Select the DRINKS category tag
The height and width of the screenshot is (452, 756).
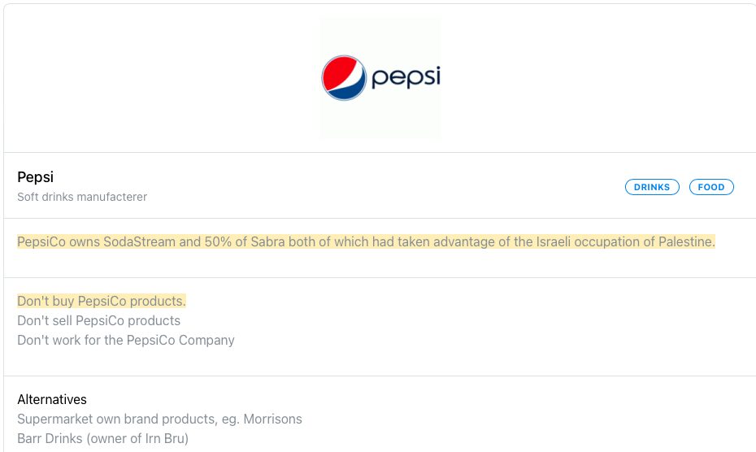(653, 187)
